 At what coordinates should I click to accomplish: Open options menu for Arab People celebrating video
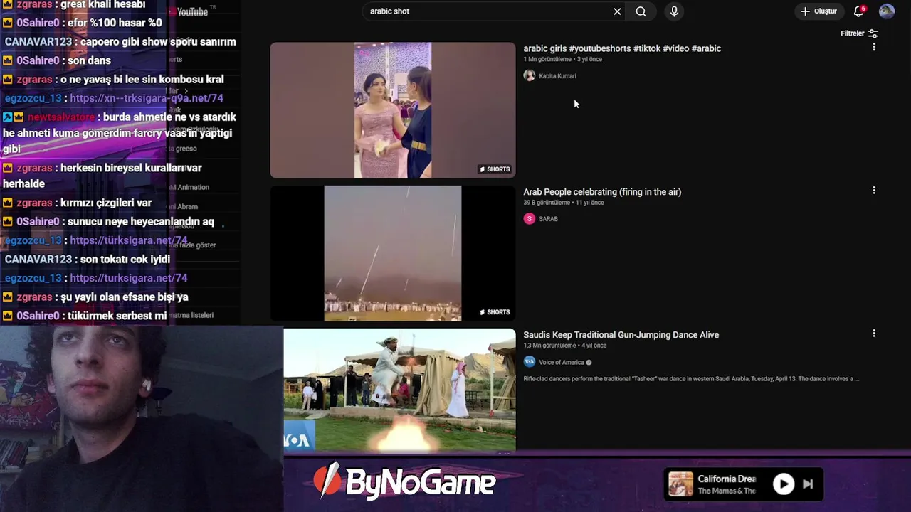click(874, 191)
